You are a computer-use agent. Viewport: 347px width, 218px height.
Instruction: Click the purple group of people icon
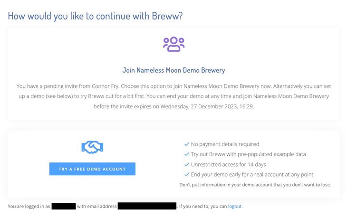tap(173, 44)
